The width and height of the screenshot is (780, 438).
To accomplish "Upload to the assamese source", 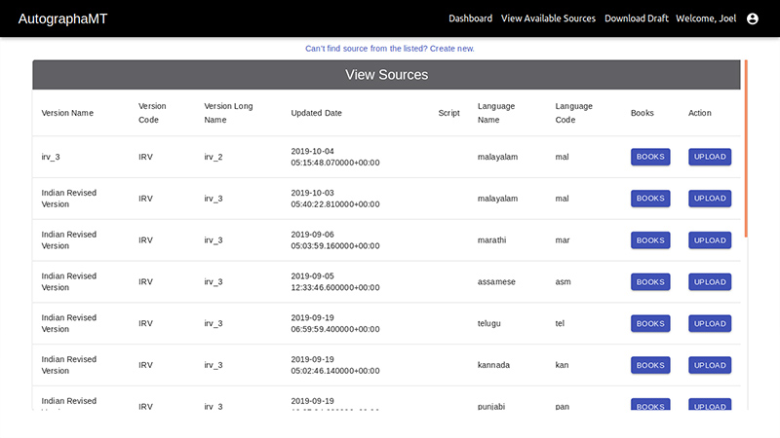I will click(x=710, y=281).
